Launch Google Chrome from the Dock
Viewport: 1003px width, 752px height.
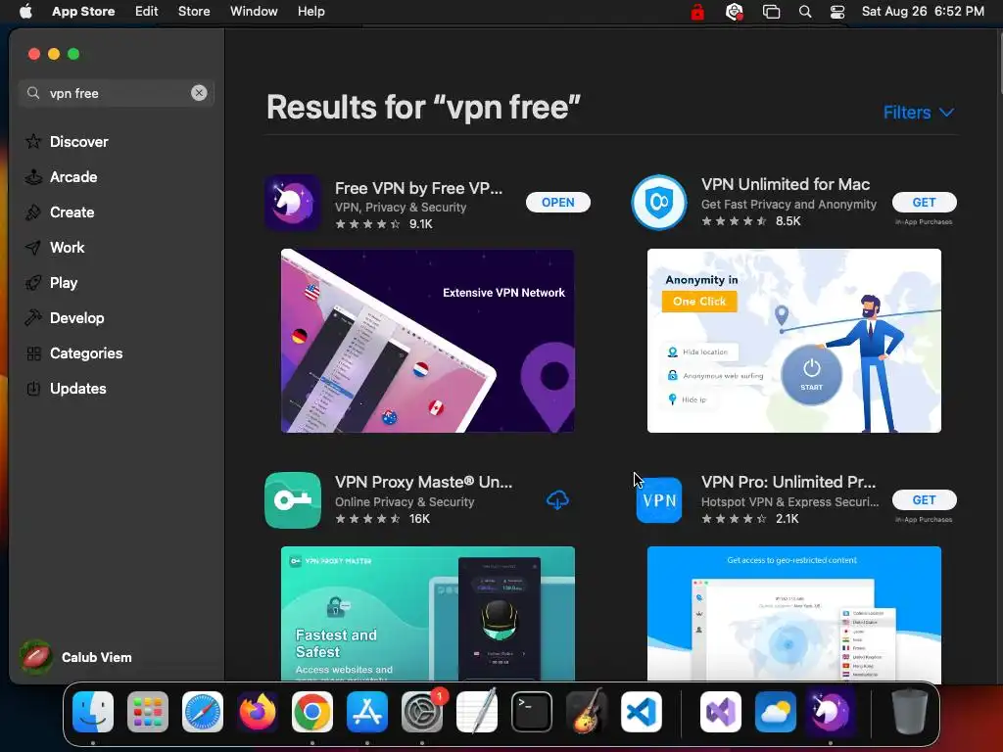tap(312, 712)
